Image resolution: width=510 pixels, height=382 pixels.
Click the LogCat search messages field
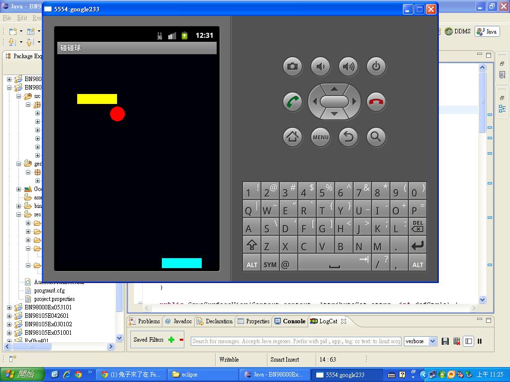296,341
